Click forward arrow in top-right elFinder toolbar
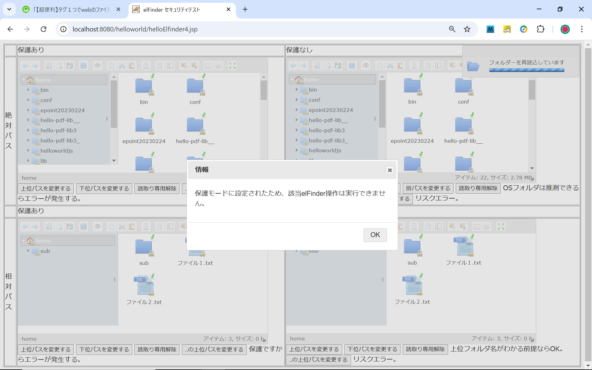The width and height of the screenshot is (592, 370). pos(304,66)
